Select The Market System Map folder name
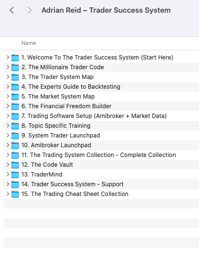Image resolution: width=199 pixels, height=255 pixels. tap(58, 97)
